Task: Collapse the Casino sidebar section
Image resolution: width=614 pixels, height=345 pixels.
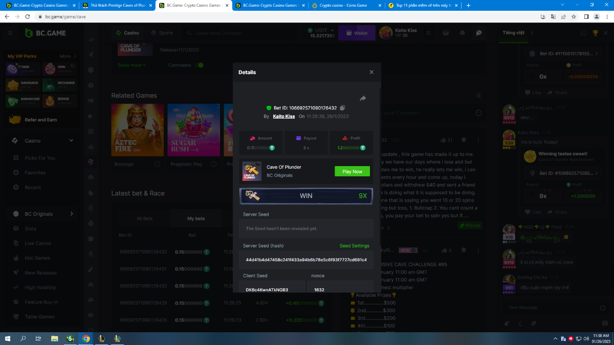Action: tap(71, 141)
